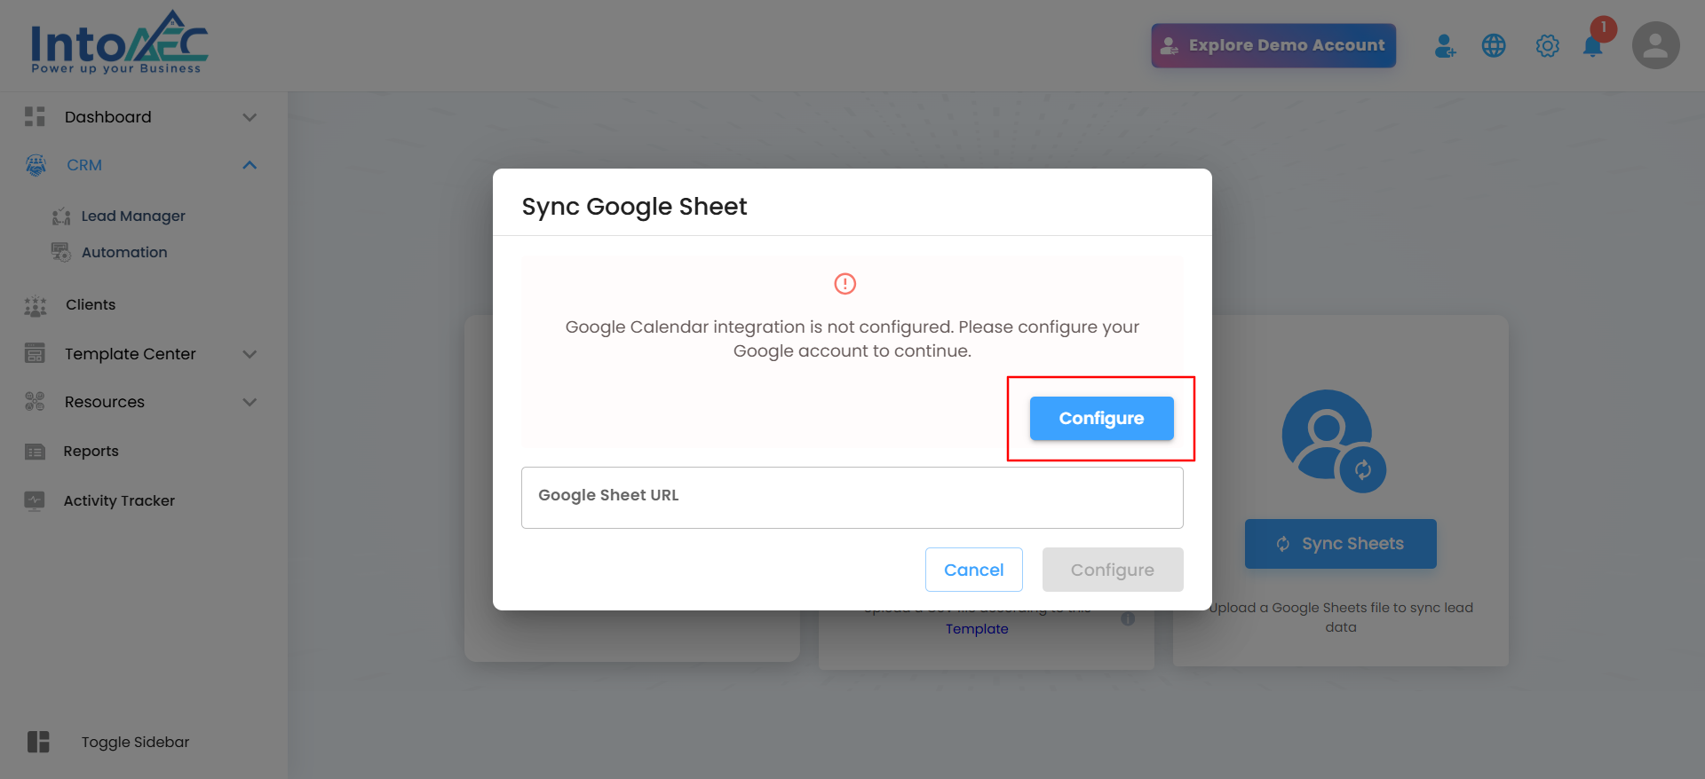
Task: Click the red warning alert icon
Action: (845, 284)
